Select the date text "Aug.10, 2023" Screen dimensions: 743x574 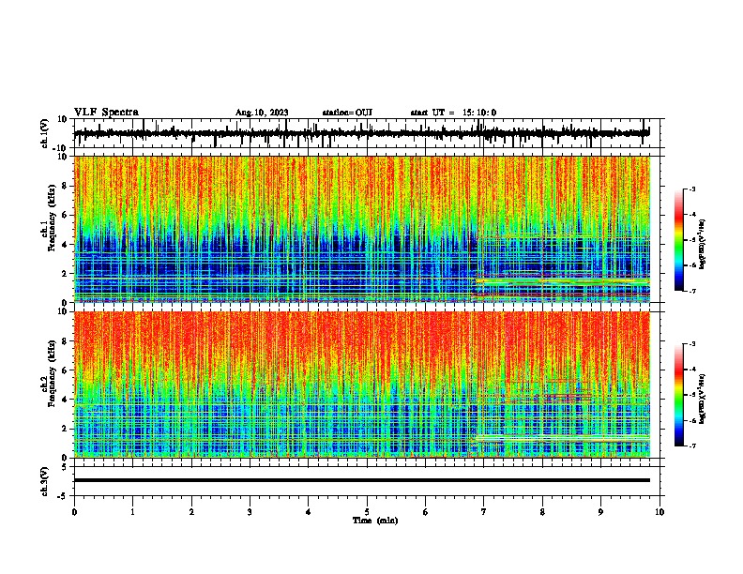[262, 113]
